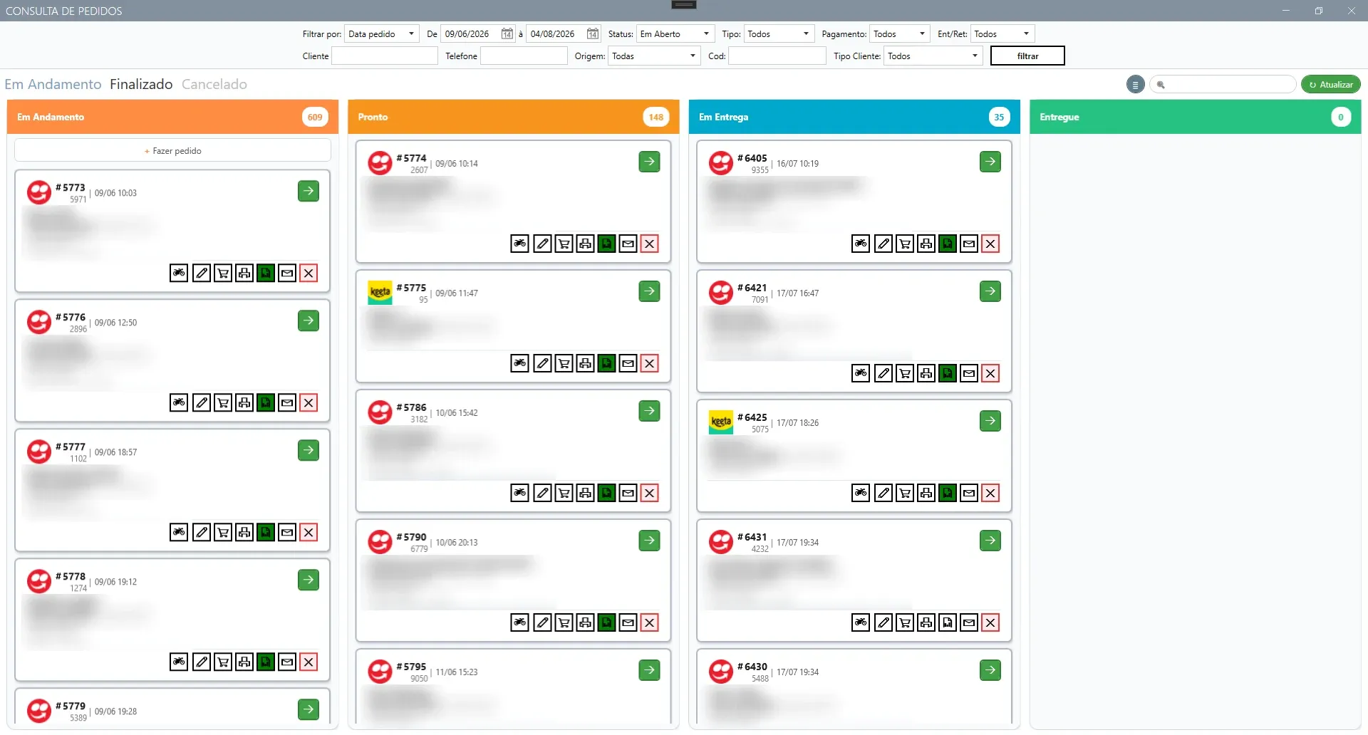This screenshot has width=1368, height=735.
Task: Switch to the Cancelado tab
Action: pos(214,84)
